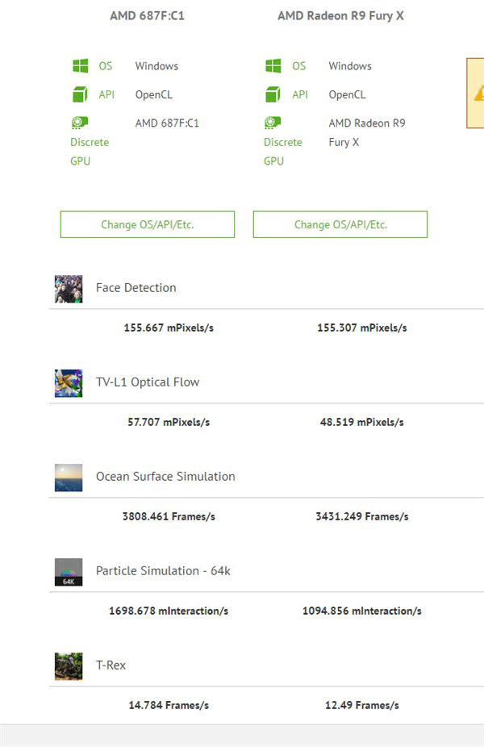Screen dimensions: 484x747
Task: Click the orange warning icon at right edge
Action: tap(479, 94)
